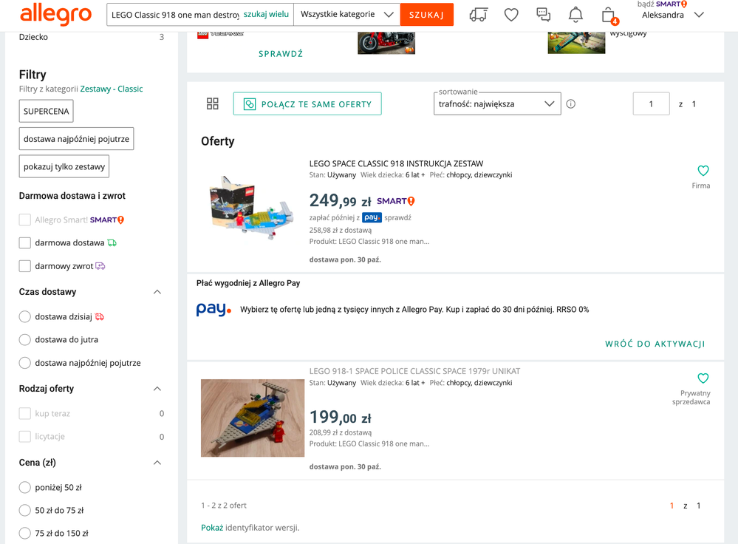Expand the Aleksandra account menu
Image resolution: width=738 pixels, height=544 pixels.
tap(699, 15)
